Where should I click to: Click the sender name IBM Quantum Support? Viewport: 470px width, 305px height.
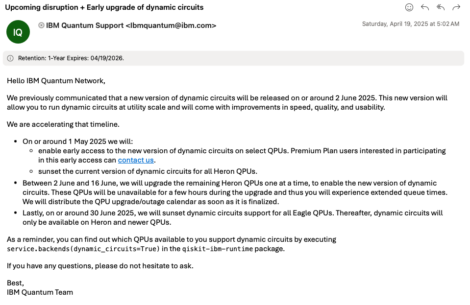click(x=85, y=25)
